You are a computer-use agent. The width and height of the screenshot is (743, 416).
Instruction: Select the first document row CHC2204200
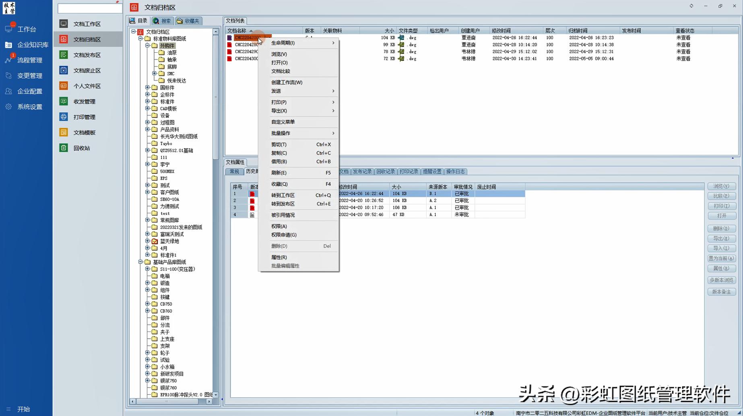[x=246, y=37]
